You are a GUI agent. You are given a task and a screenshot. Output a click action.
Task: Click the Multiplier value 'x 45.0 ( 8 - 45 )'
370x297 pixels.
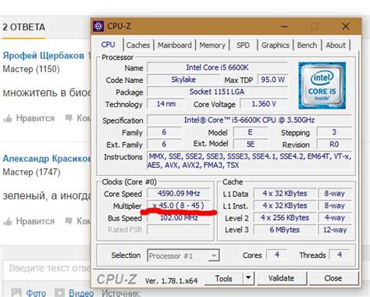click(179, 206)
